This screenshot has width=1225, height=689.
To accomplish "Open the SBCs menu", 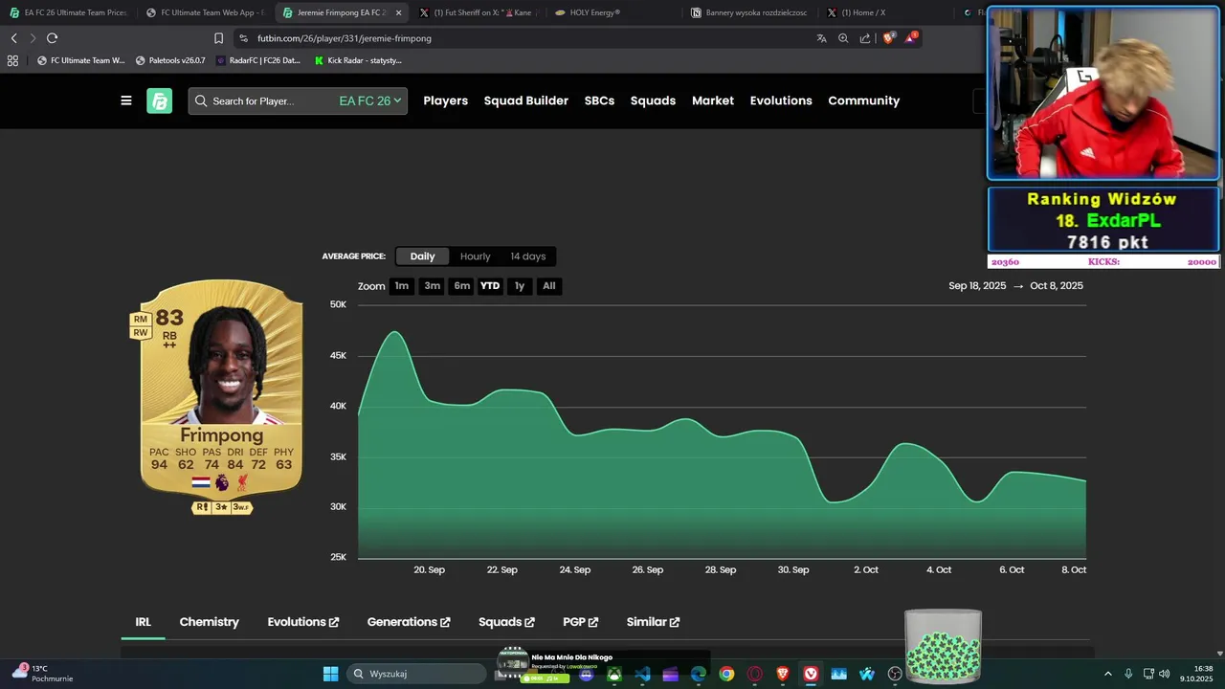I will pos(599,100).
